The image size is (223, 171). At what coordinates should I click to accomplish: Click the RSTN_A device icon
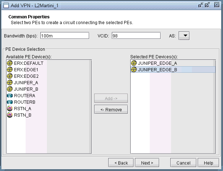tap(10, 108)
